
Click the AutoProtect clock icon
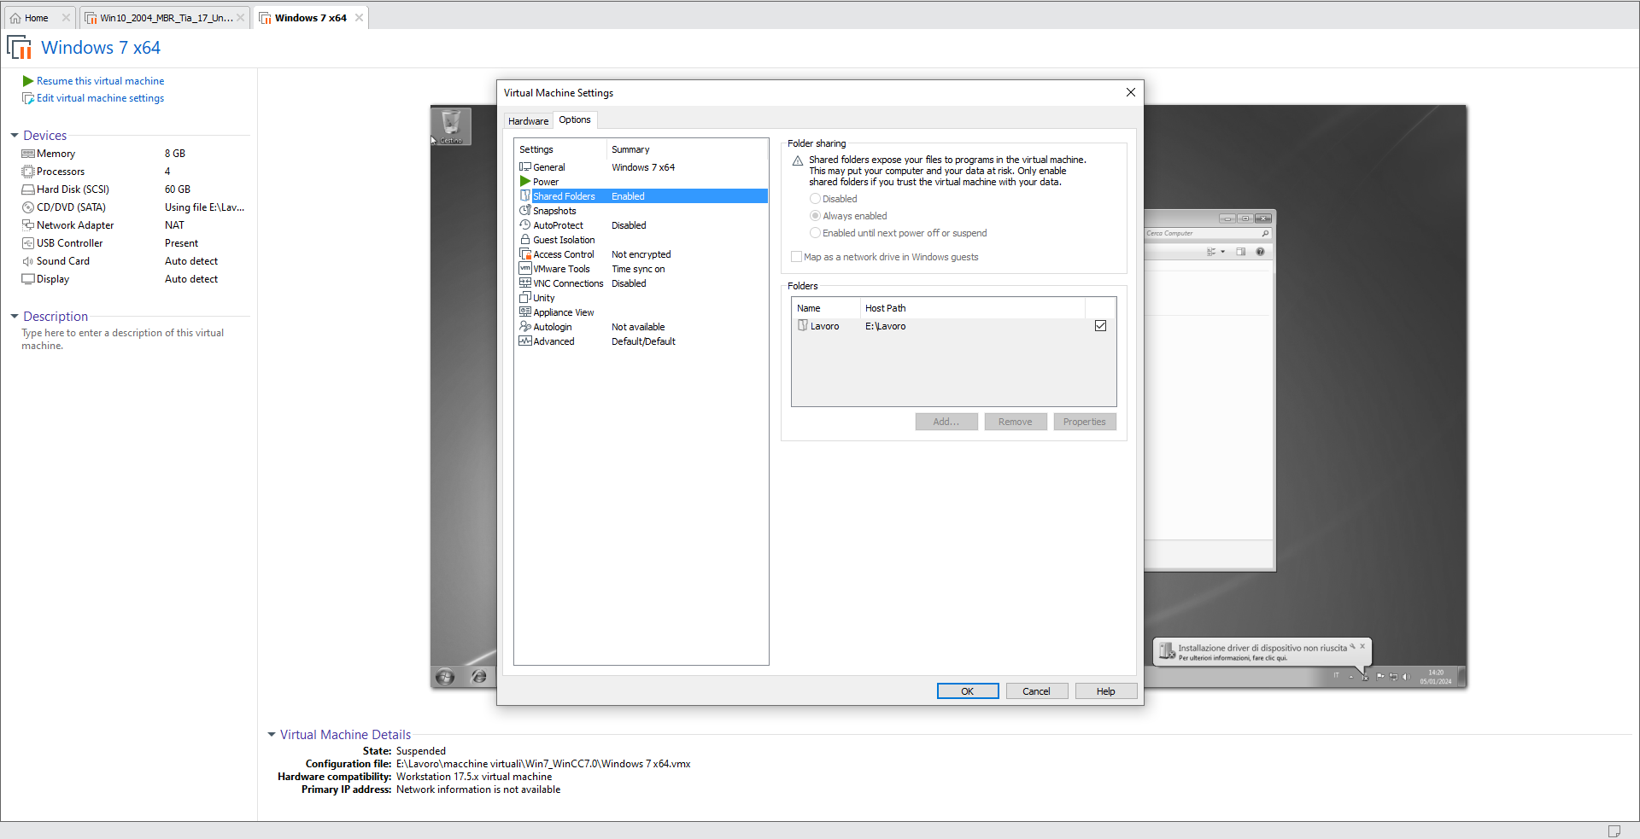point(525,224)
